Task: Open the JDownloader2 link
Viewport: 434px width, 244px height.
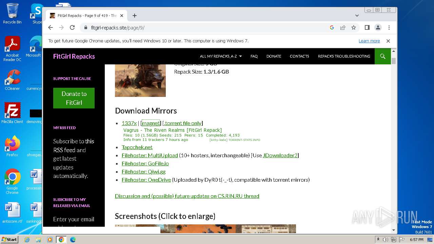Action: (280, 155)
